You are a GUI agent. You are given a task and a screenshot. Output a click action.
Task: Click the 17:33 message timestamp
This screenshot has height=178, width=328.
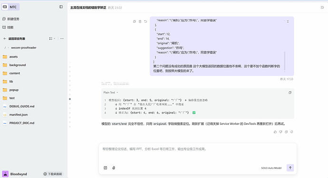pyautogui.click(x=287, y=79)
